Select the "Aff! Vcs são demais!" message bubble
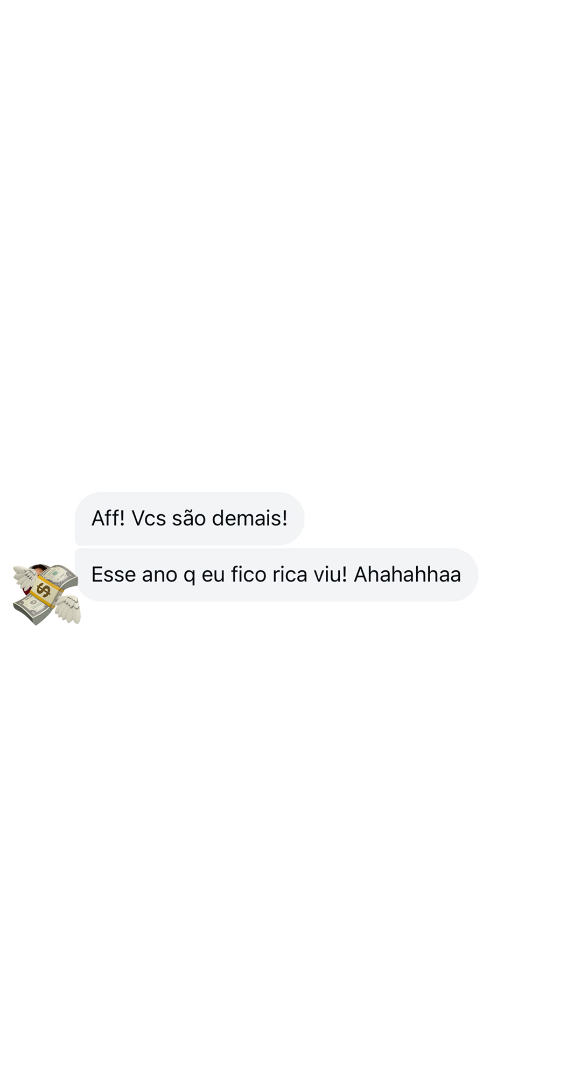588x1086 pixels. 190,518
